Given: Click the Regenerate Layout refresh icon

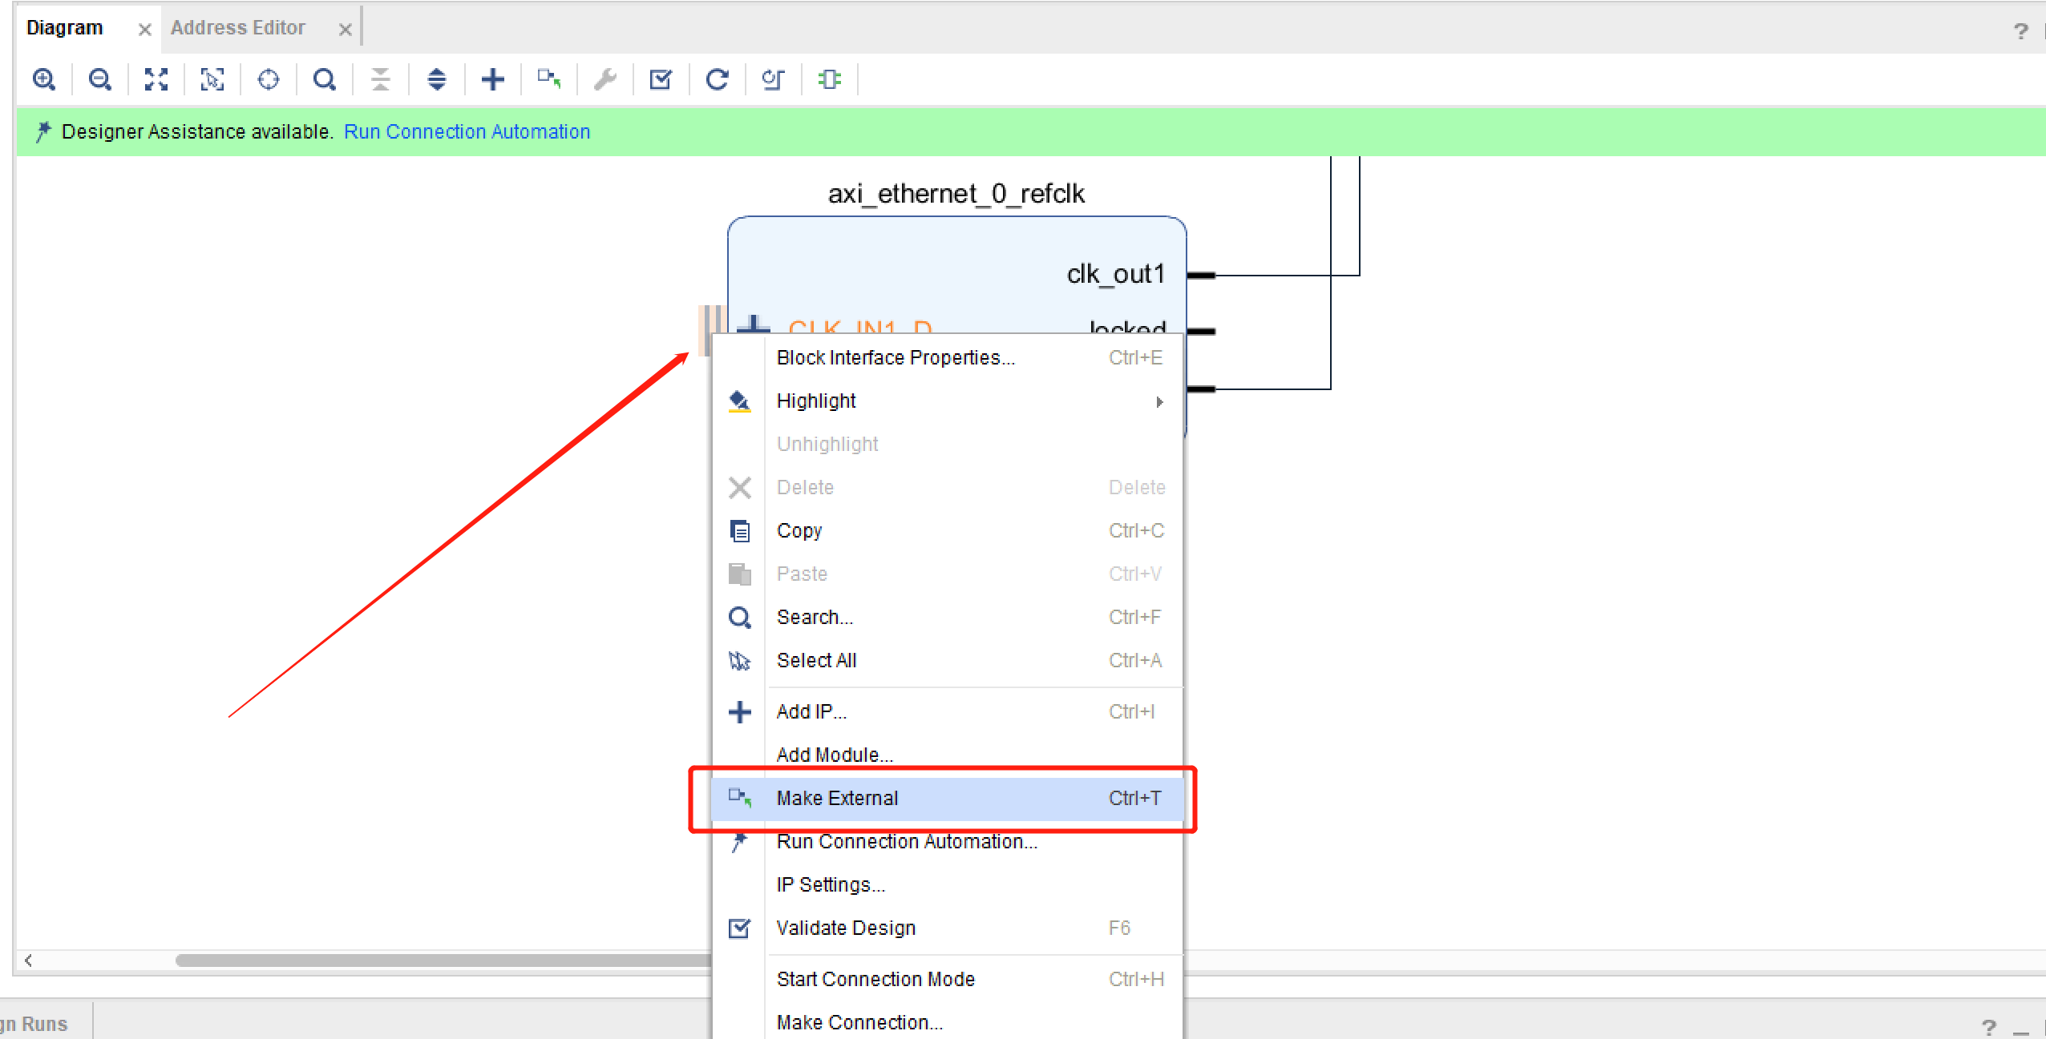Looking at the screenshot, I should pyautogui.click(x=718, y=79).
